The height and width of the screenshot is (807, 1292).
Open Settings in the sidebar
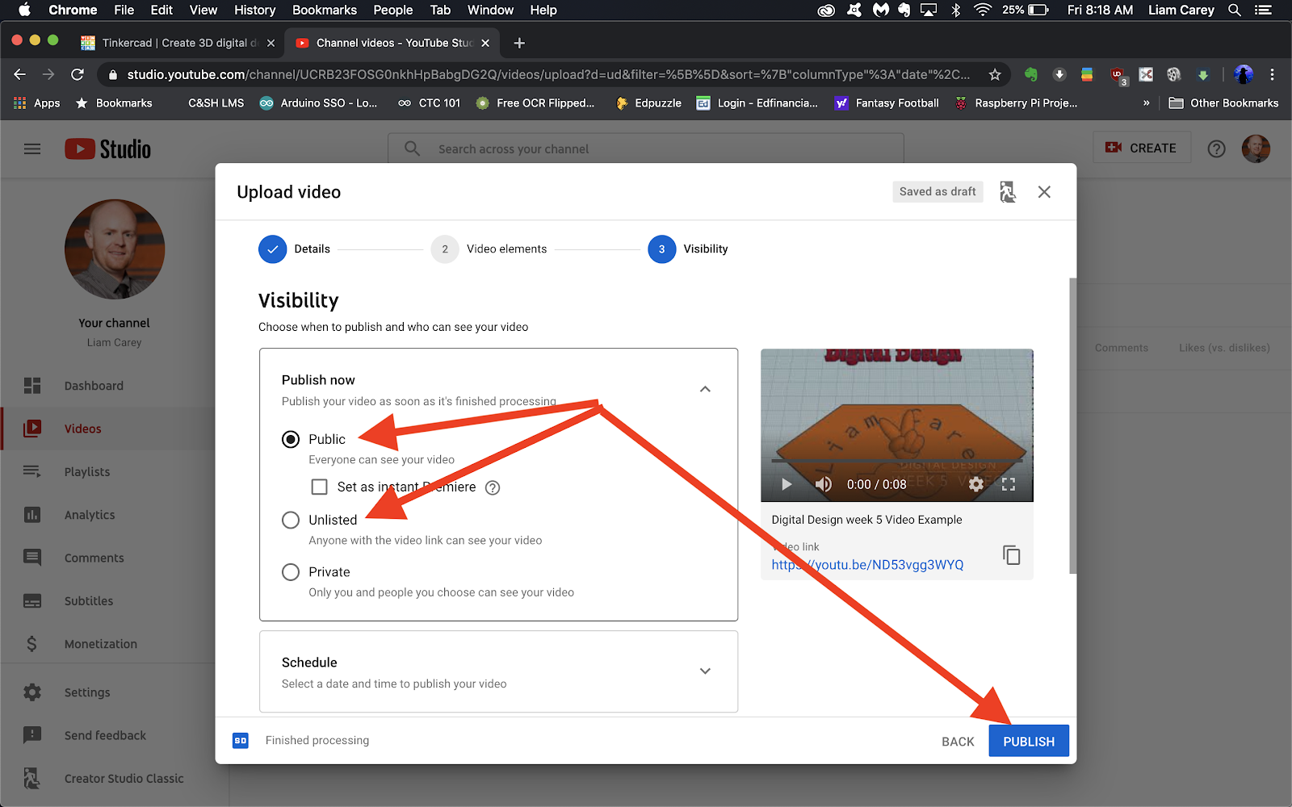point(86,692)
